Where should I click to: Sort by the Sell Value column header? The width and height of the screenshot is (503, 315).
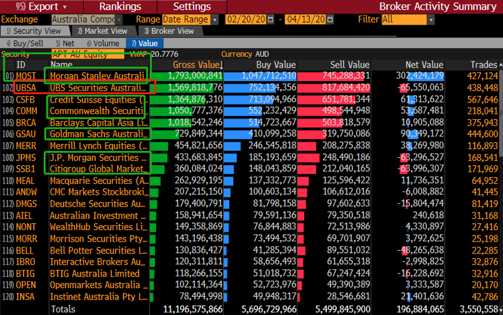pyautogui.click(x=350, y=65)
